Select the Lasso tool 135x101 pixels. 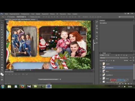2,27
